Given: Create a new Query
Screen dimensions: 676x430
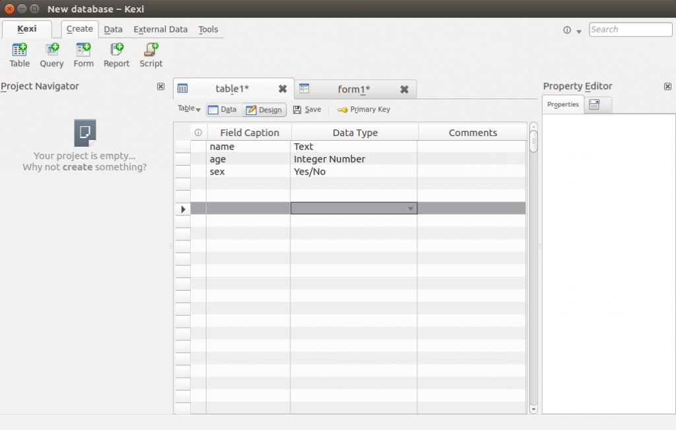Looking at the screenshot, I should coord(51,55).
